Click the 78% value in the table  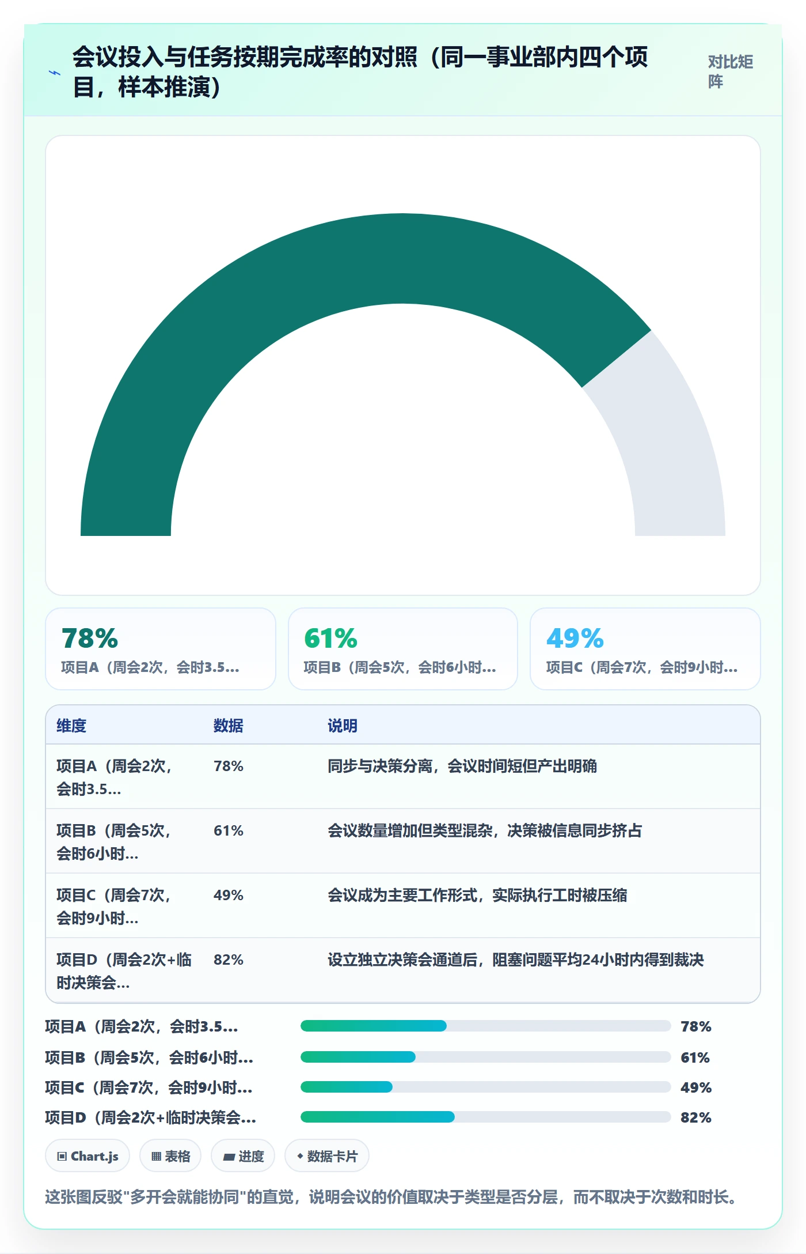click(229, 766)
